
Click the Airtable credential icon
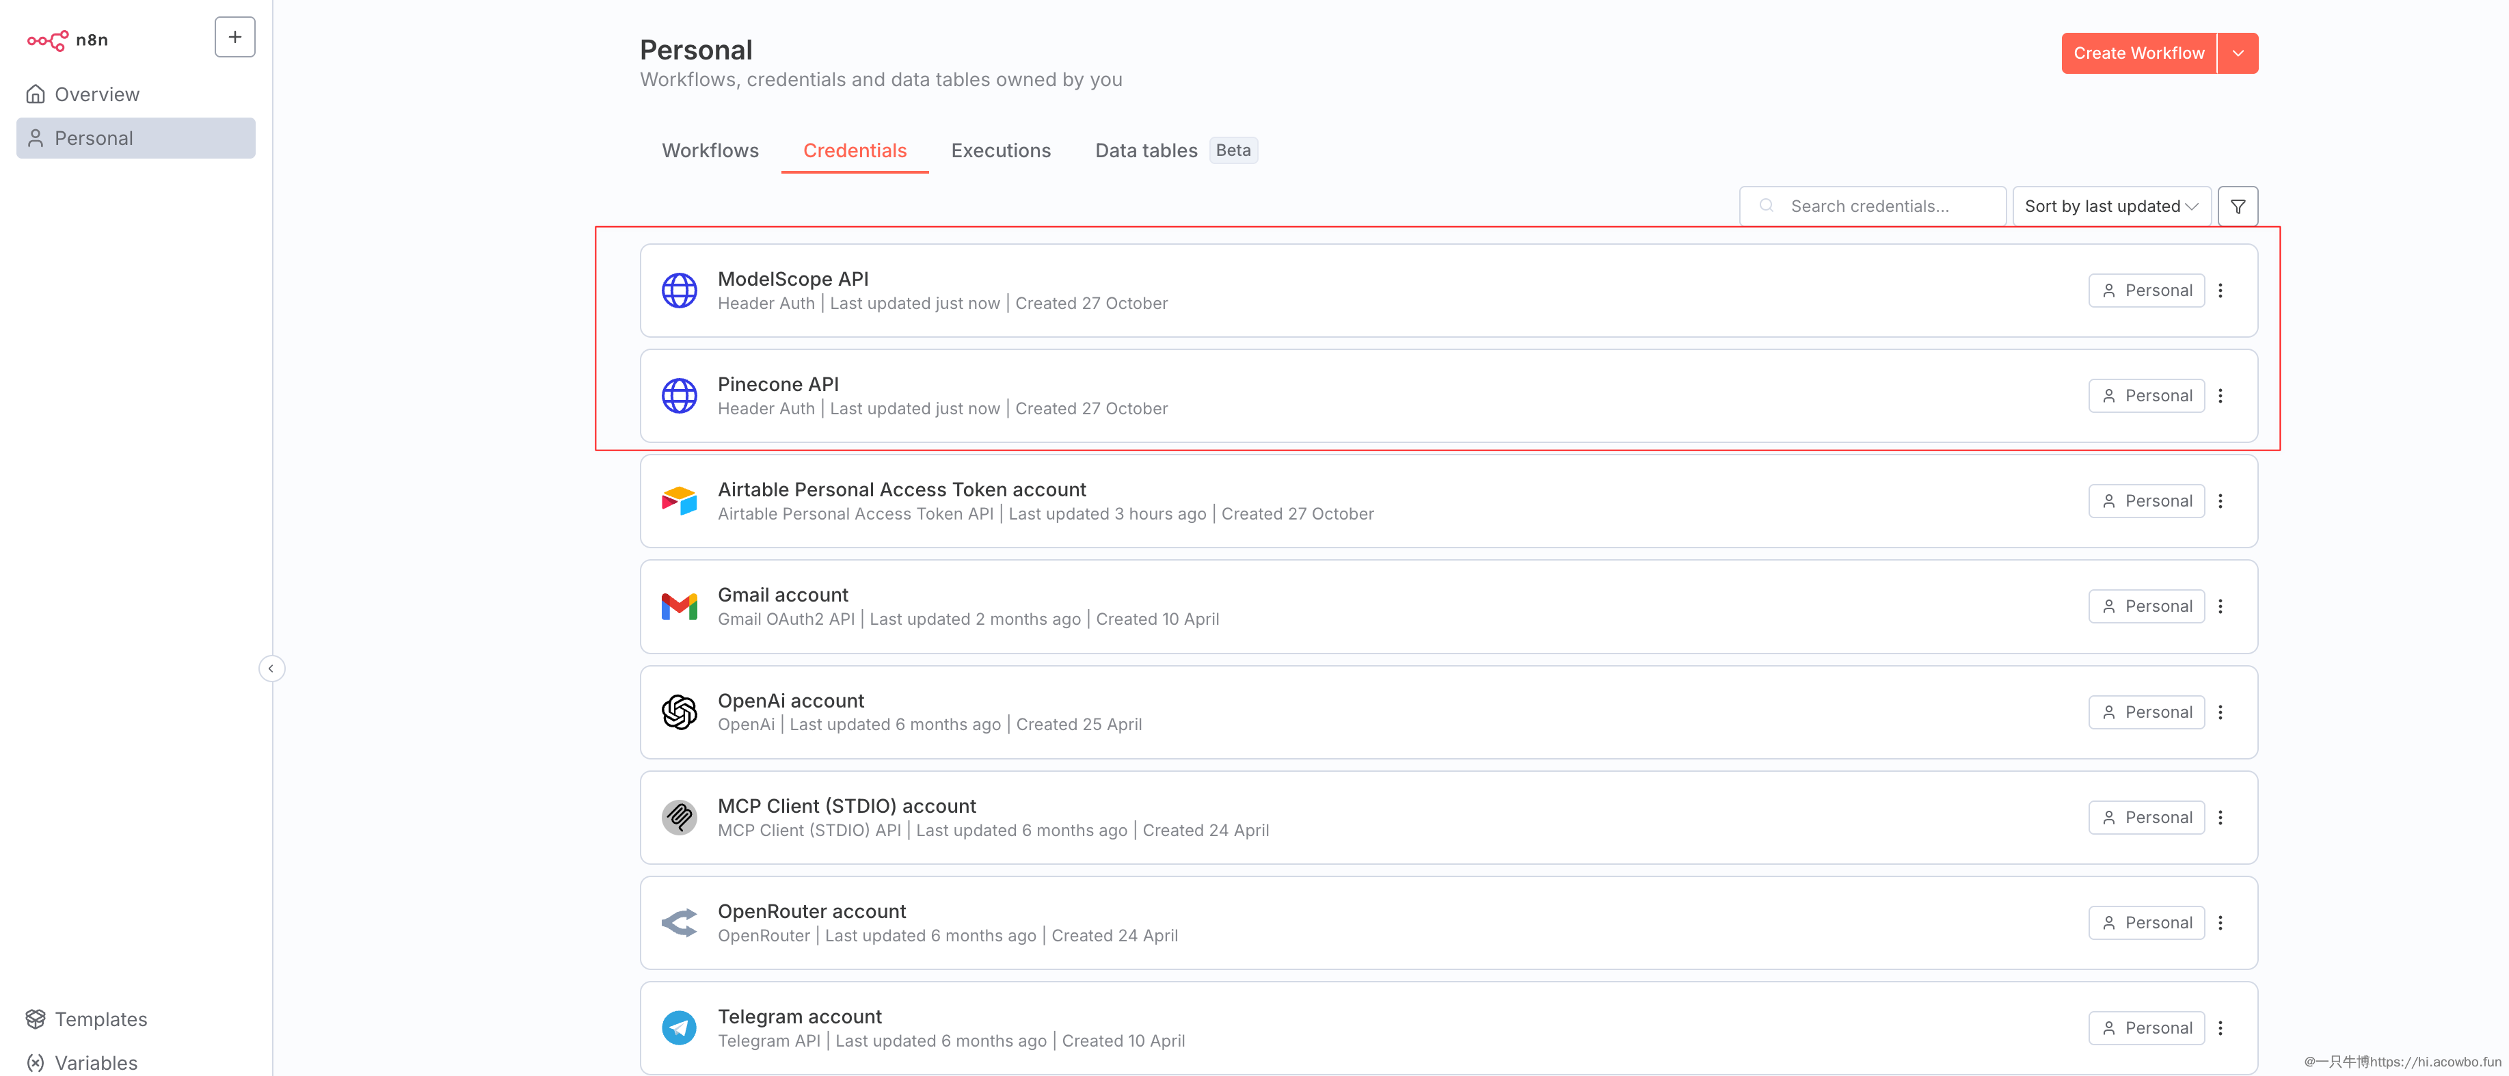pyautogui.click(x=679, y=500)
